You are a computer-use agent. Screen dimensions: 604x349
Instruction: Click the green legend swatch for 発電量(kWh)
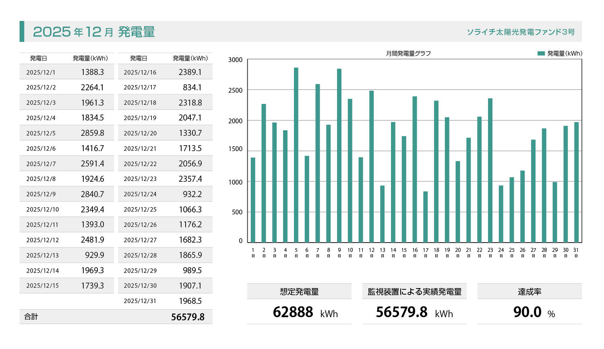pyautogui.click(x=541, y=53)
